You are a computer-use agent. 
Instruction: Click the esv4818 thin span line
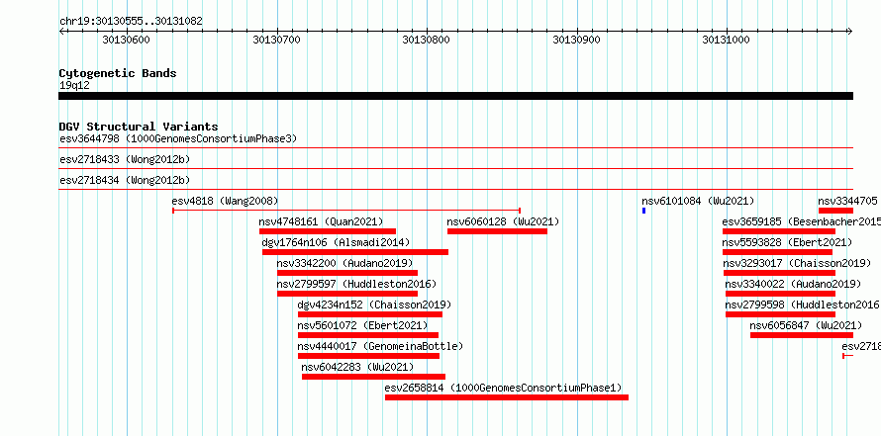click(x=346, y=211)
